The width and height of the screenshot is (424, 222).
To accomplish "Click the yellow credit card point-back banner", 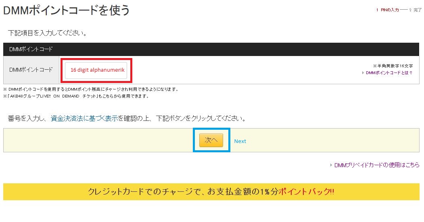I will click(x=211, y=192).
